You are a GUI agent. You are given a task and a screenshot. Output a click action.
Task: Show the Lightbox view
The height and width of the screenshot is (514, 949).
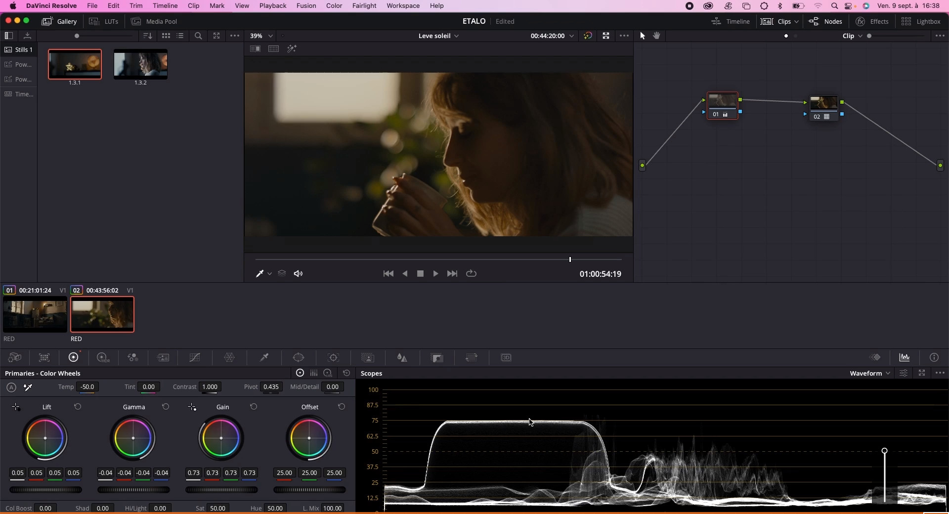click(921, 21)
